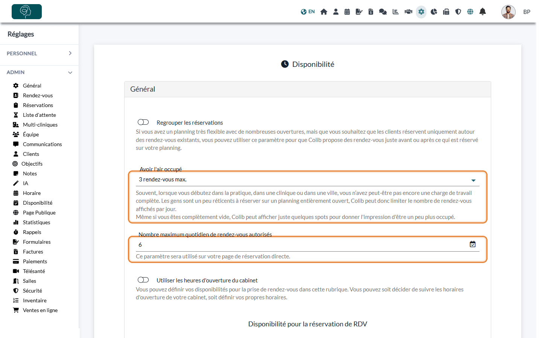Viewport: 542px width, 338px height.
Task: Toggle Utiliser les heures d'ouverture du cabinet
Action: coord(143,280)
